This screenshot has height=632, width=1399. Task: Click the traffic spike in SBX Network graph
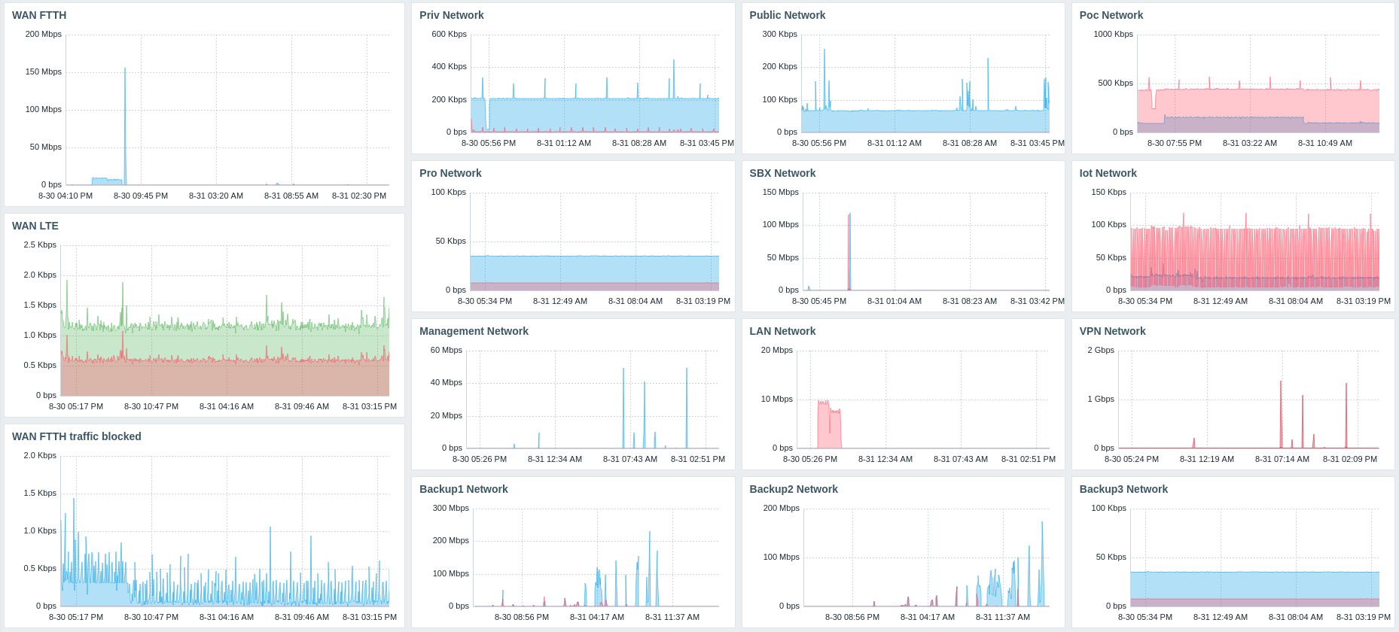(849, 248)
